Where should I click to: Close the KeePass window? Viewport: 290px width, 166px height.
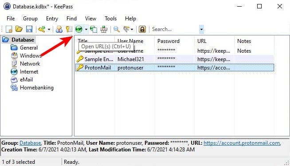280,6
